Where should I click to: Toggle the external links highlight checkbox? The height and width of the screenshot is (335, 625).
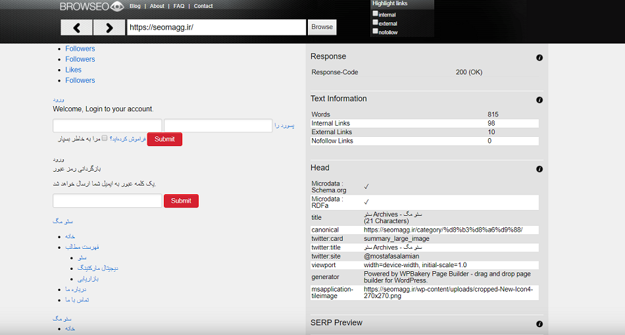tap(375, 22)
